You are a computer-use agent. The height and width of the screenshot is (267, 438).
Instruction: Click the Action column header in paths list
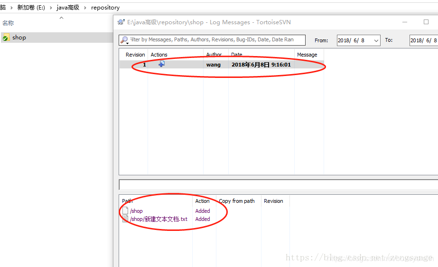point(202,201)
